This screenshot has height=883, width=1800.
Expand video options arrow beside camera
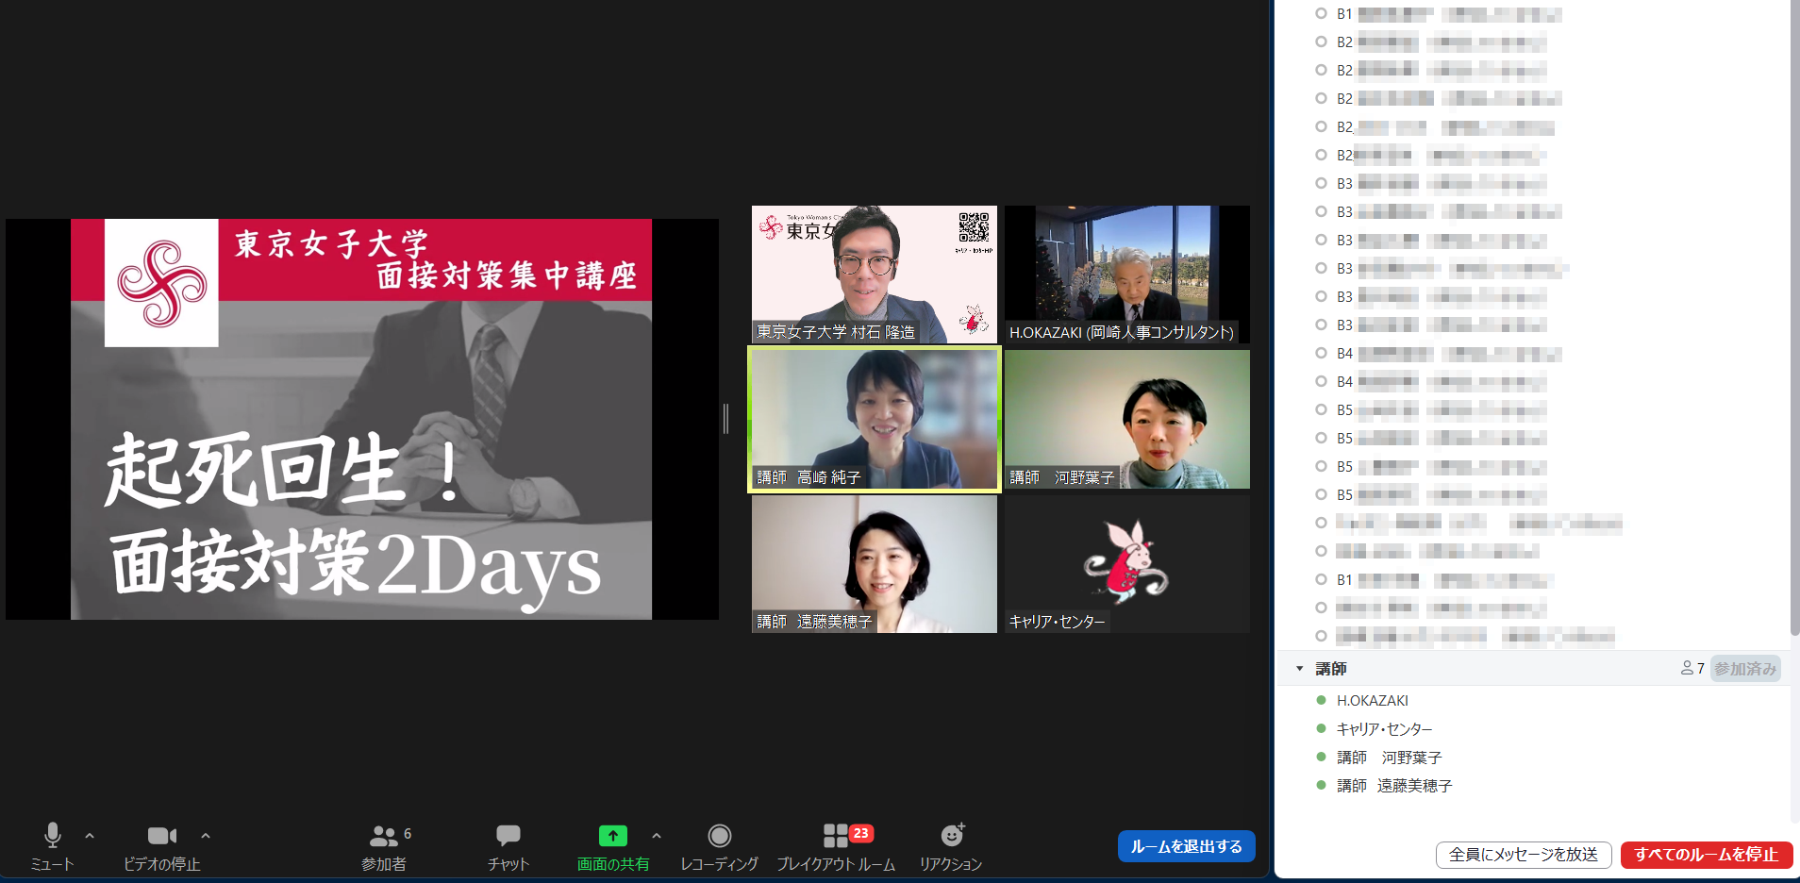(206, 836)
